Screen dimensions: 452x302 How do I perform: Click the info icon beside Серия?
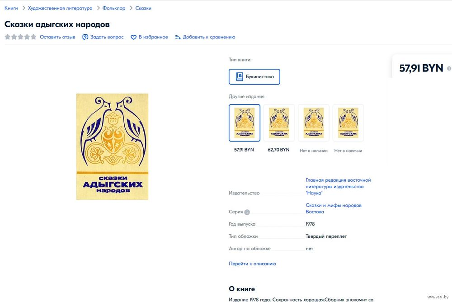[x=247, y=212]
